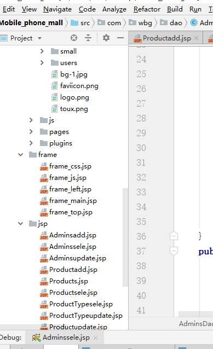Open the Navigate menu
Viewport: 213px width, 349px height.
point(57,9)
